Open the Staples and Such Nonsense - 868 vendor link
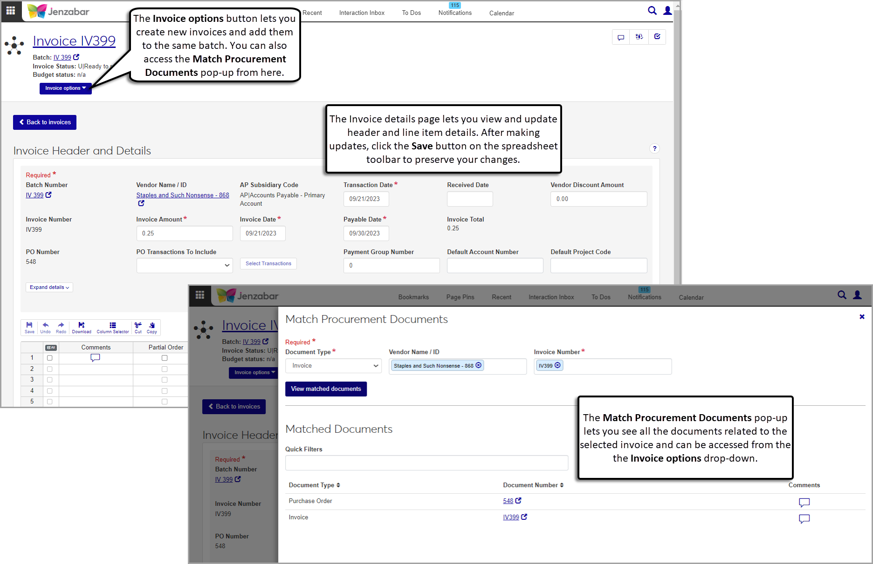Image resolution: width=873 pixels, height=564 pixels. point(183,195)
